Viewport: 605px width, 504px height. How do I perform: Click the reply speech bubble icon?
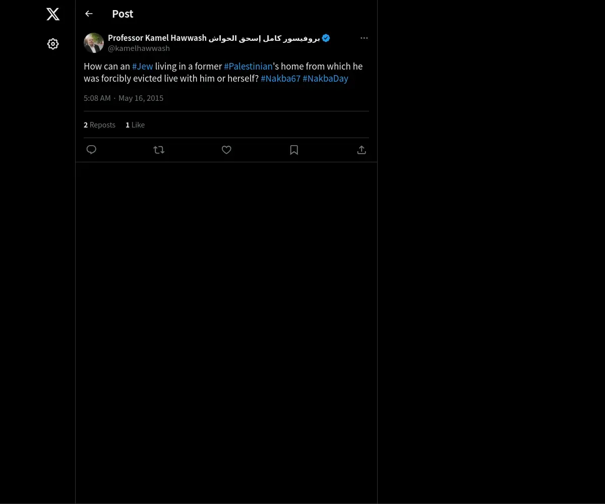pyautogui.click(x=91, y=150)
